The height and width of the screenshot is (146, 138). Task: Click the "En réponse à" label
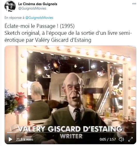[14, 18]
